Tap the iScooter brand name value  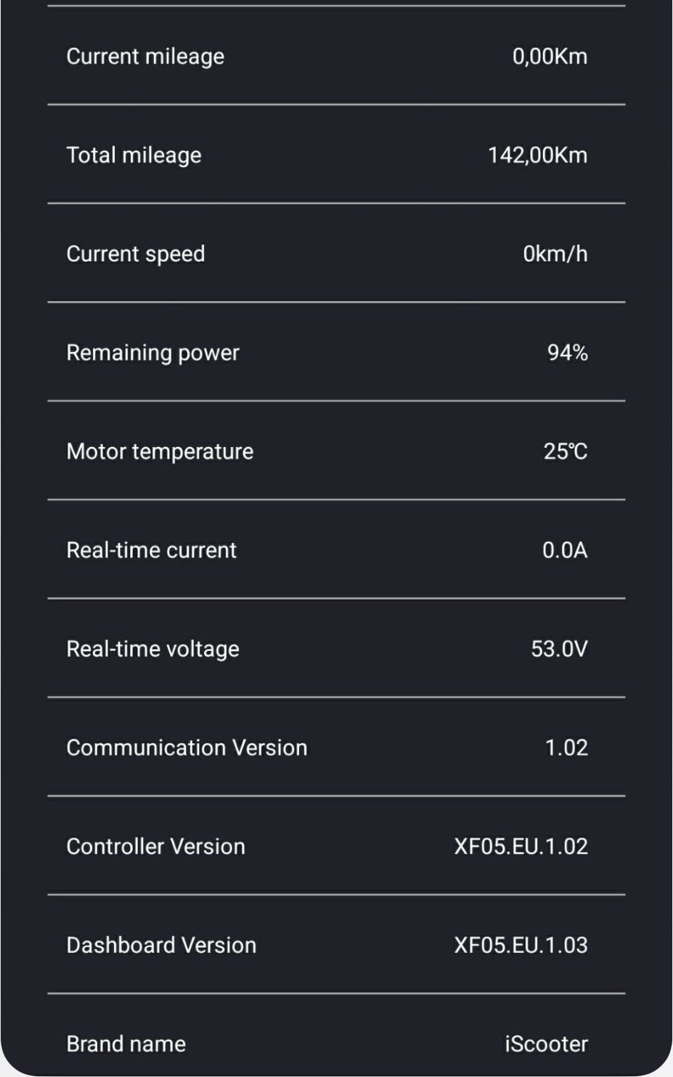pos(546,1044)
